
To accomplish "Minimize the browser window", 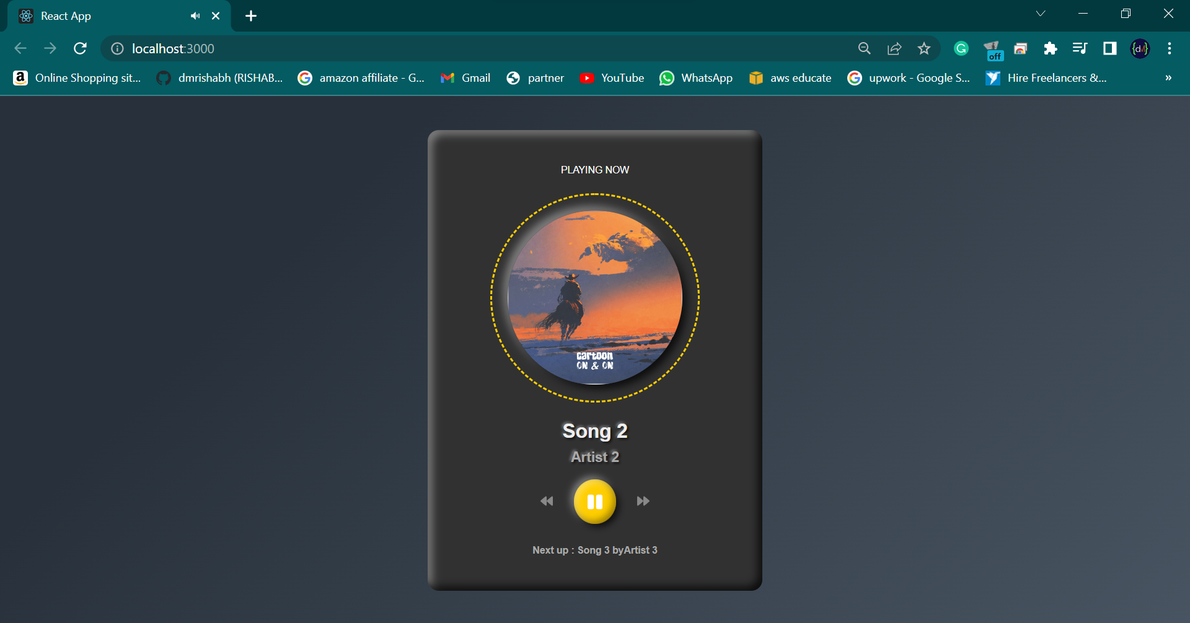I will [1083, 14].
